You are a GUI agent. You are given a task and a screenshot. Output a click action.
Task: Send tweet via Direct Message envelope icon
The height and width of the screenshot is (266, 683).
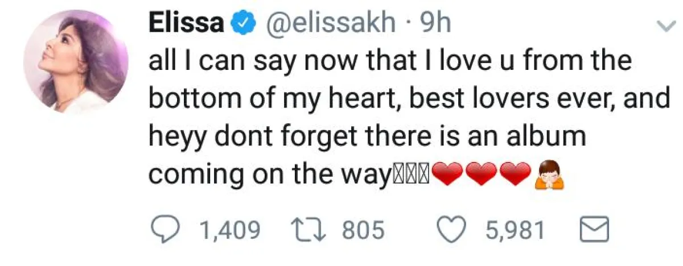(594, 230)
